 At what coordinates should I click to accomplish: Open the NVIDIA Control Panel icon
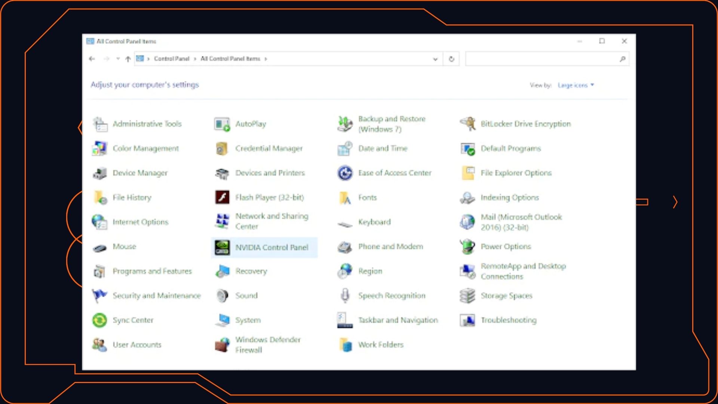click(222, 247)
